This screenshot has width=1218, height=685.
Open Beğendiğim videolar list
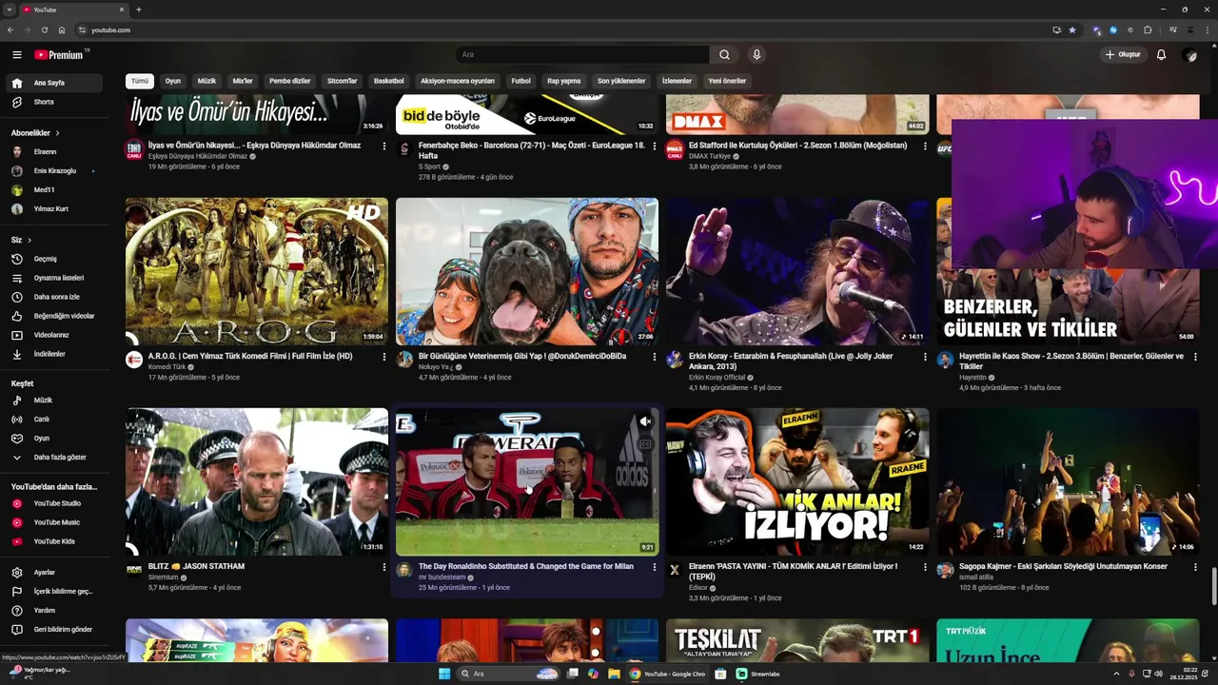pyautogui.click(x=54, y=316)
